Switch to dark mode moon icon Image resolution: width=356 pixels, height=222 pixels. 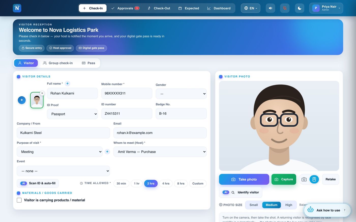(x=300, y=8)
